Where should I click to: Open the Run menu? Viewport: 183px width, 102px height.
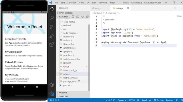pos(94,3)
